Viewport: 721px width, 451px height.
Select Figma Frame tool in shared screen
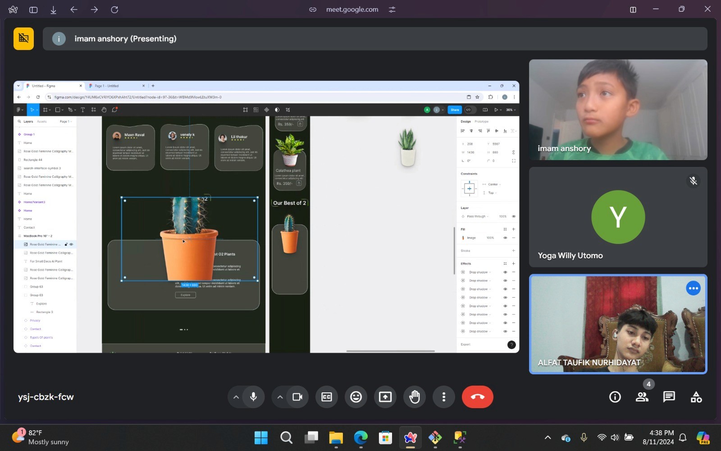click(45, 110)
